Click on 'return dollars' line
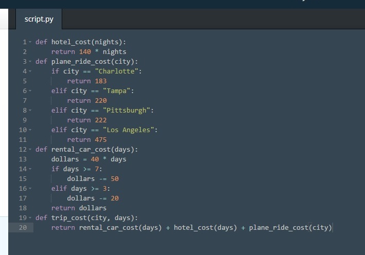Viewport: 365px width, 255px height. pos(79,208)
